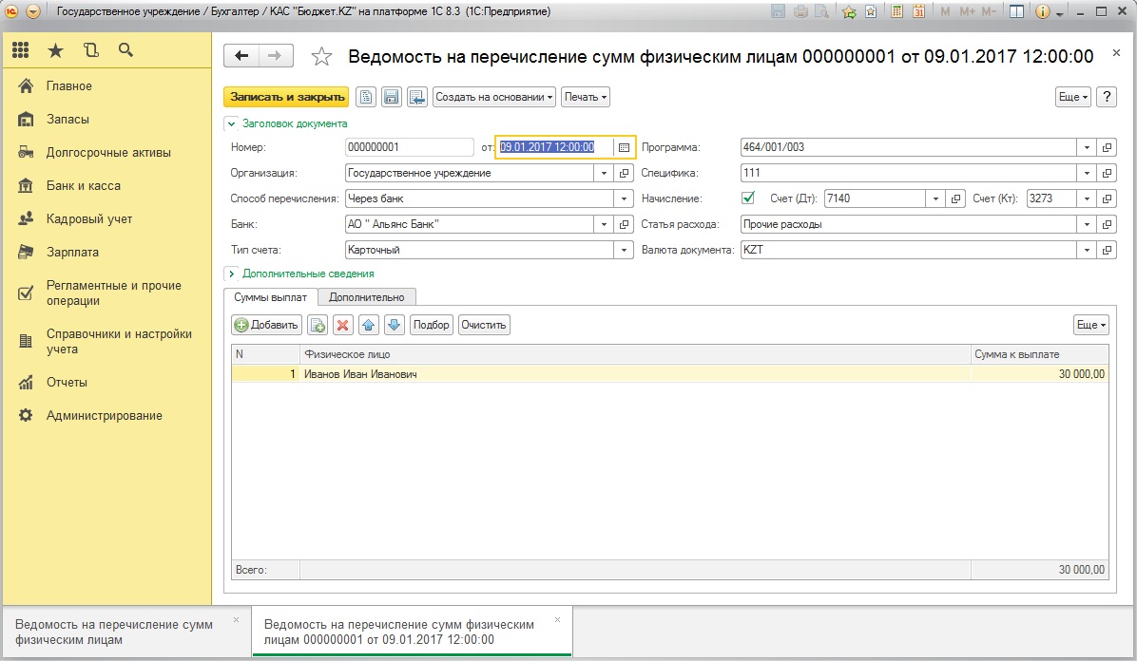1137x661 pixels.
Task: Open Программа dropdown list
Action: coord(1087,147)
